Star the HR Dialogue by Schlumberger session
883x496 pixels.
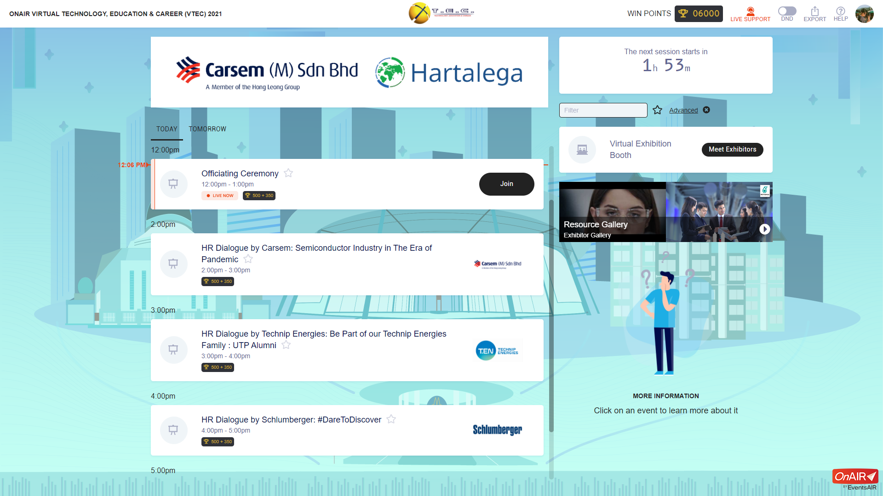pos(391,419)
